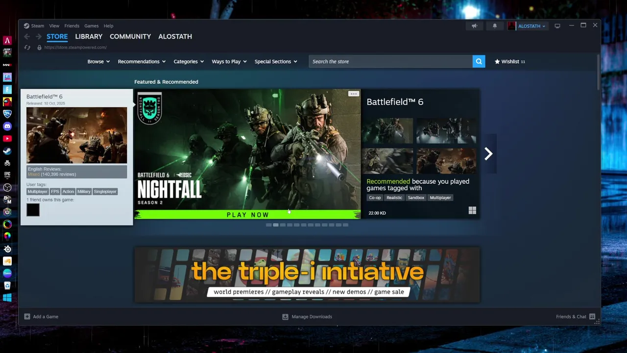Image resolution: width=627 pixels, height=353 pixels.
Task: Click the Sandbox tag
Action: (x=416, y=198)
